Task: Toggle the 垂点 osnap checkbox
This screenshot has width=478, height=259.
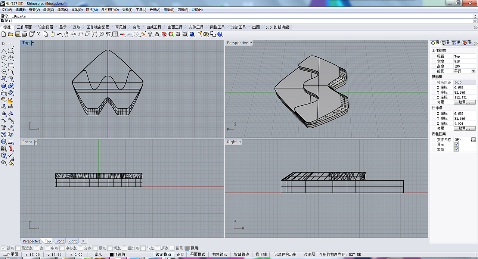Action: pyautogui.click(x=95, y=248)
